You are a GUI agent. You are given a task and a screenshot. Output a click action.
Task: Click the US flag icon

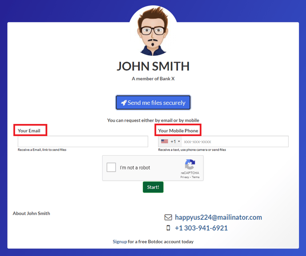165,141
